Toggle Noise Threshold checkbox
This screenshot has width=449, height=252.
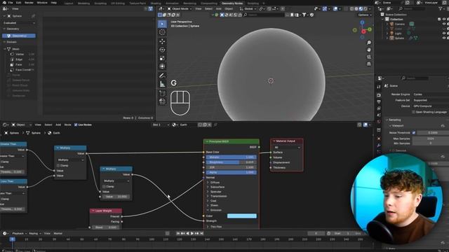pos(414,132)
